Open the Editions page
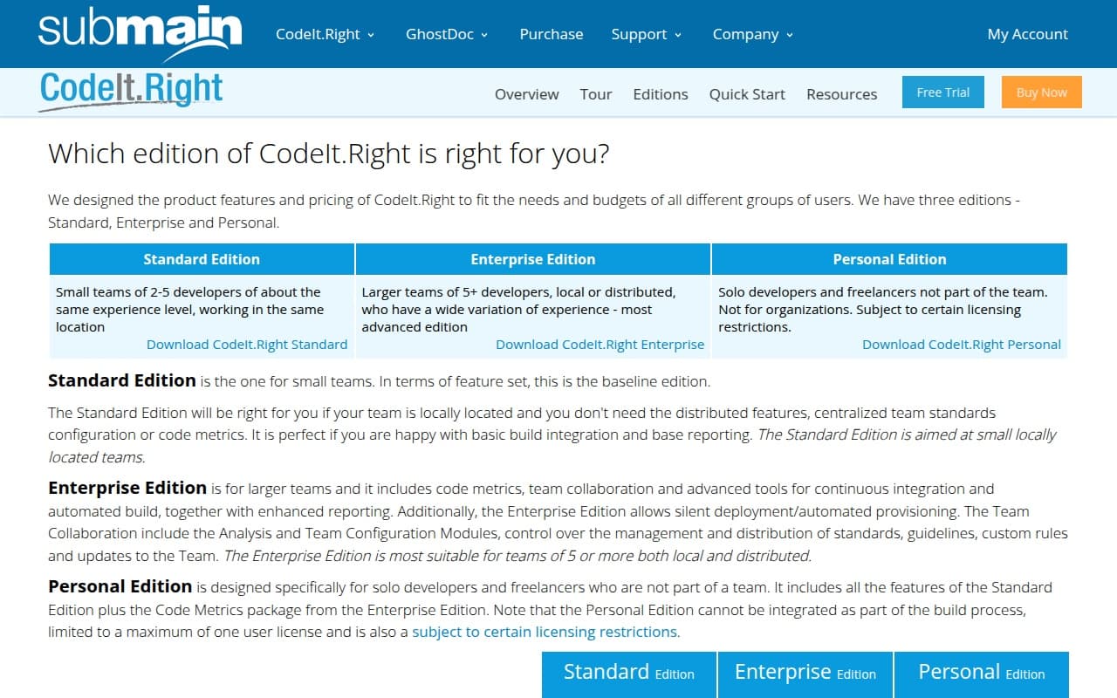The image size is (1117, 698). [660, 93]
